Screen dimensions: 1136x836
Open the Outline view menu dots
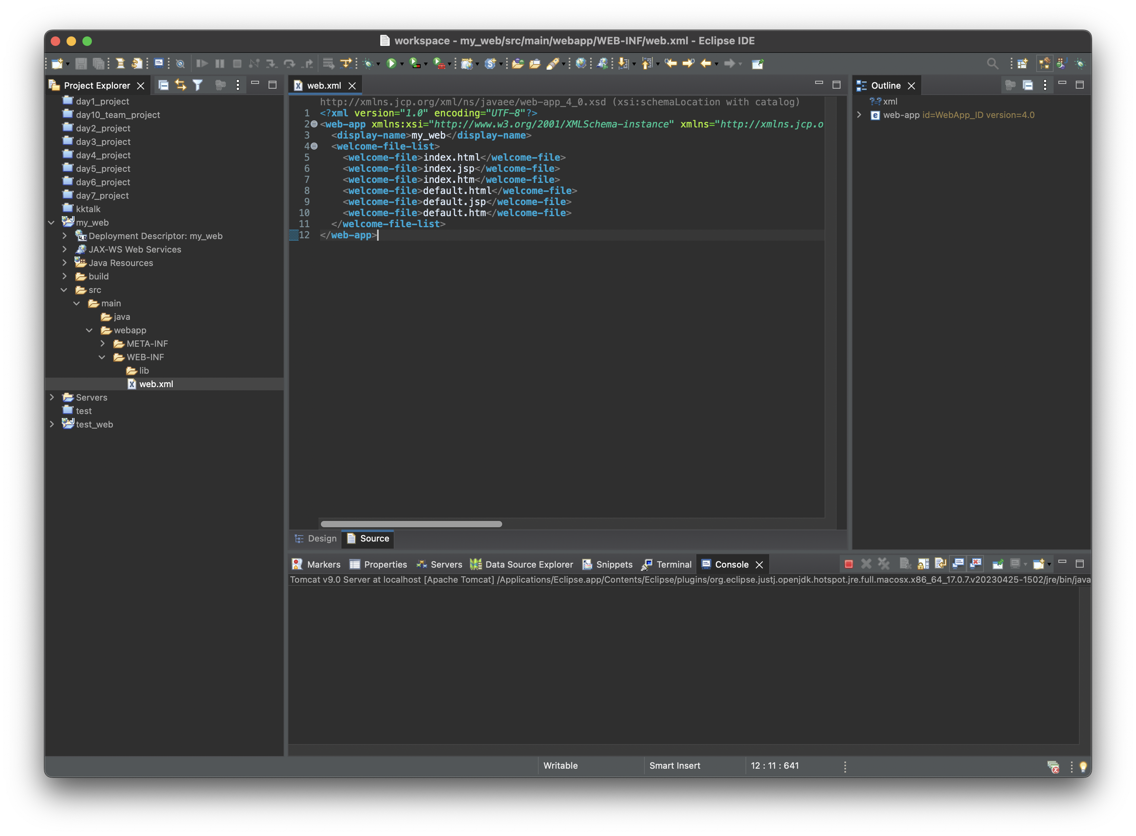click(x=1045, y=85)
